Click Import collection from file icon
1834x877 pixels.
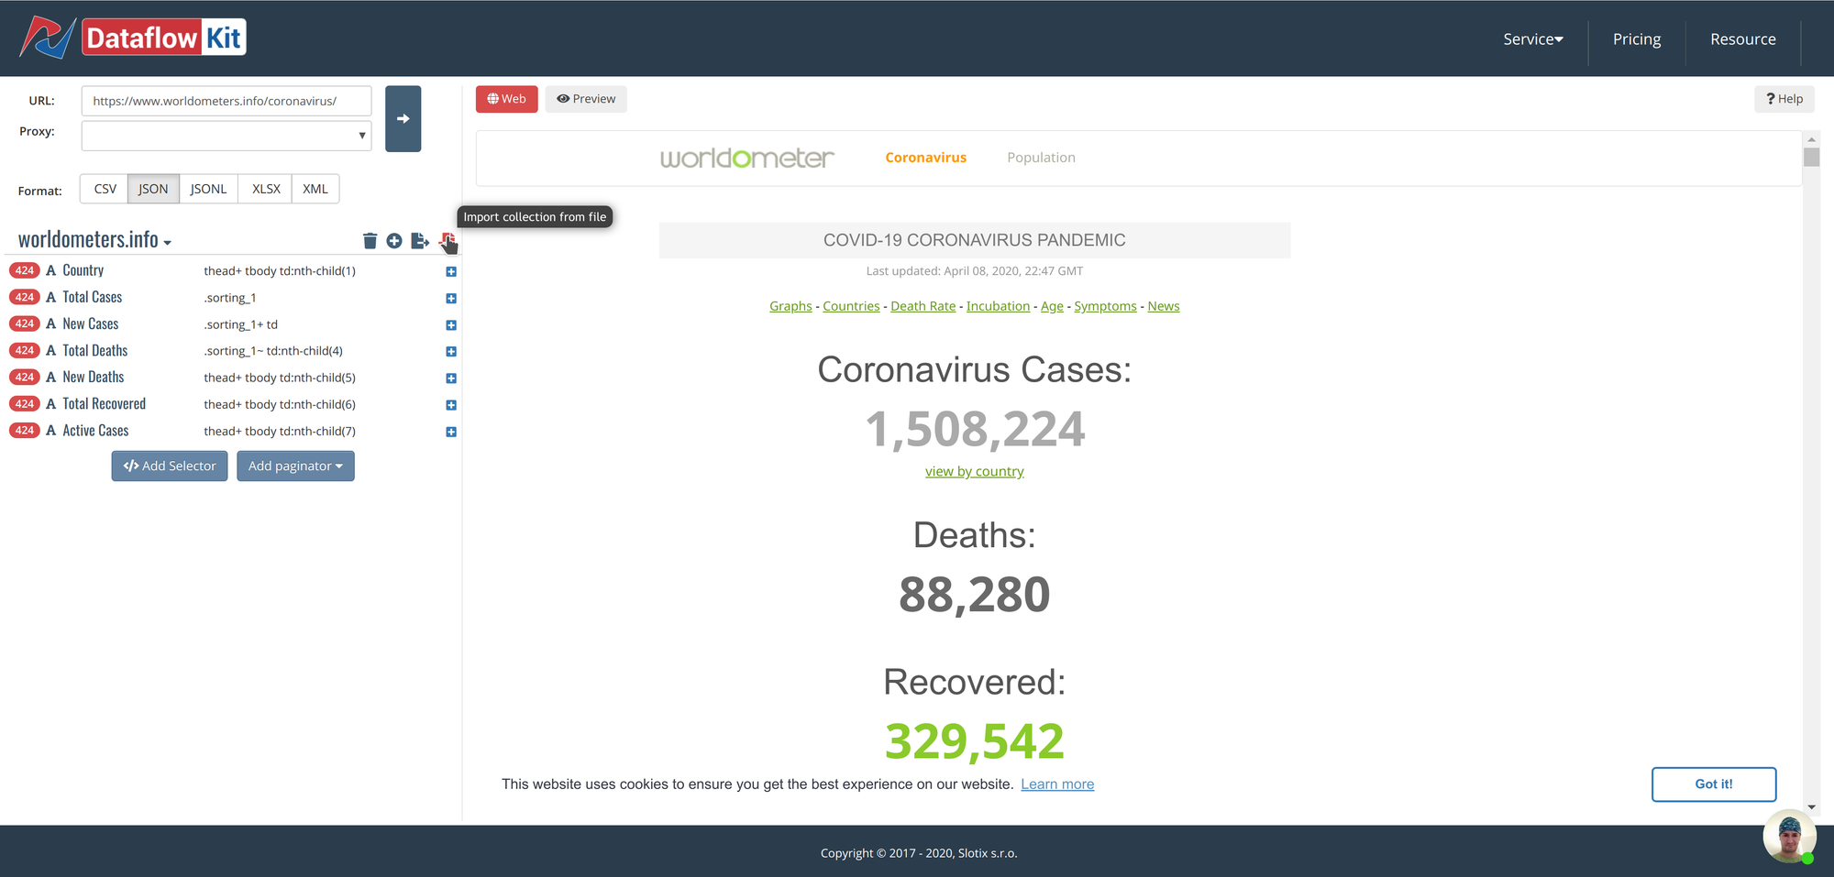pos(447,241)
